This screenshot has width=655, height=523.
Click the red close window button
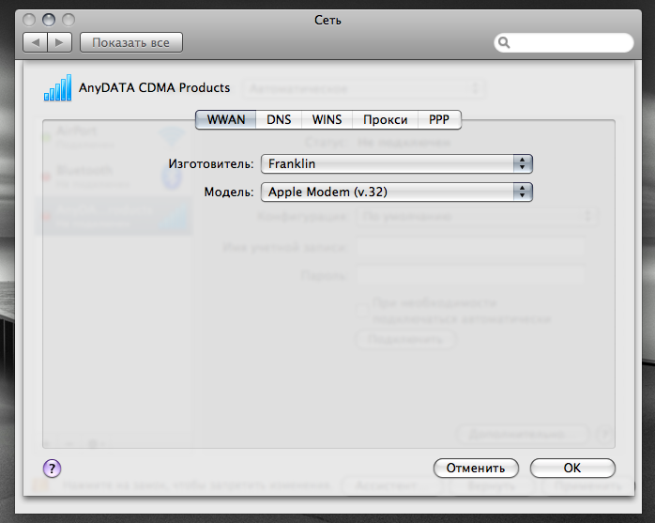click(28, 19)
